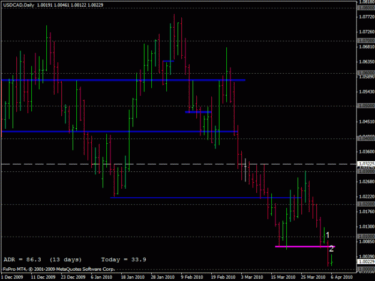Select the magenta horizontal line near 1.00850
375x281 pixels.
(x=305, y=246)
